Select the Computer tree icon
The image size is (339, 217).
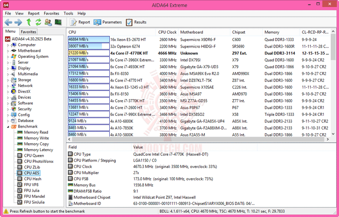pyautogui.click(x=14, y=45)
